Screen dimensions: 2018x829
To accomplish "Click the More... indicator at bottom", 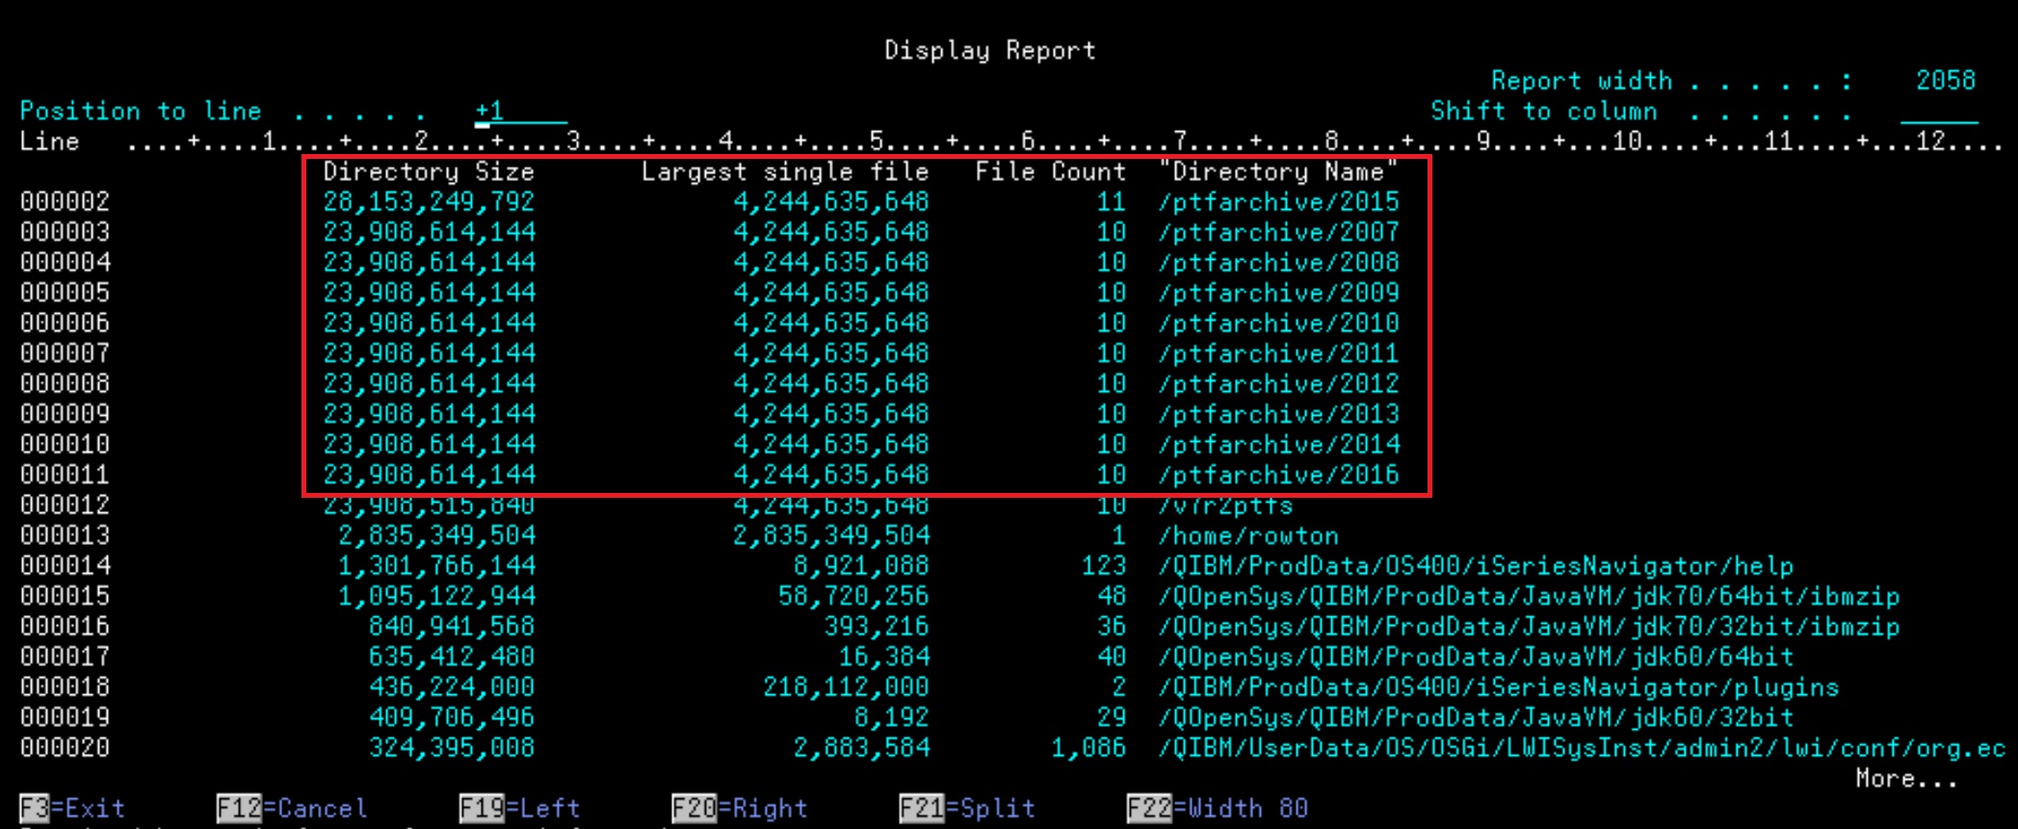I will coord(1906,778).
